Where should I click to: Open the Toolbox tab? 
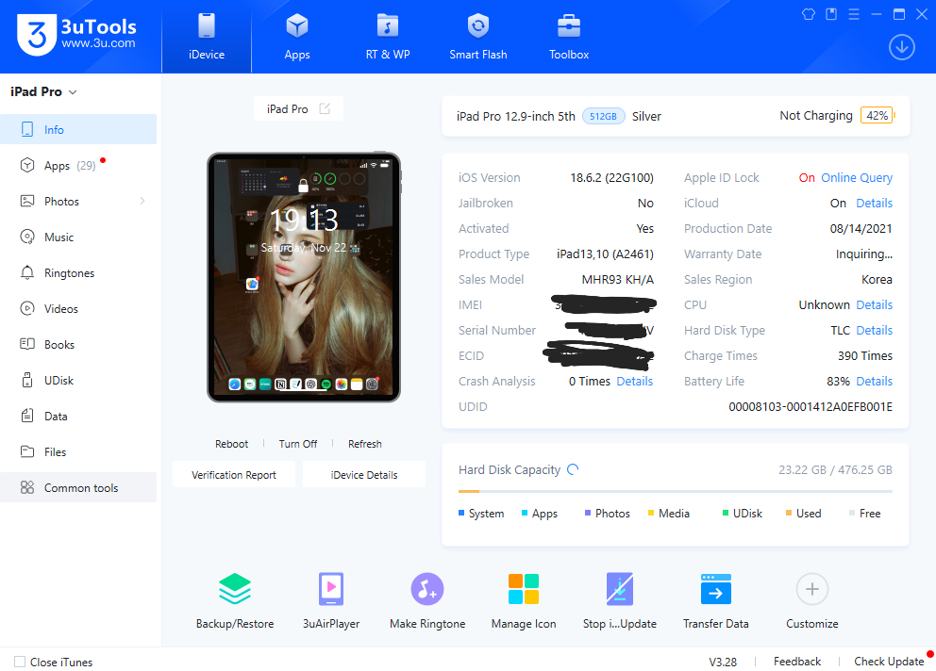[569, 38]
